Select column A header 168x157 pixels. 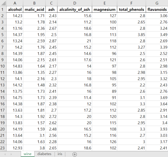[x=15, y=3]
